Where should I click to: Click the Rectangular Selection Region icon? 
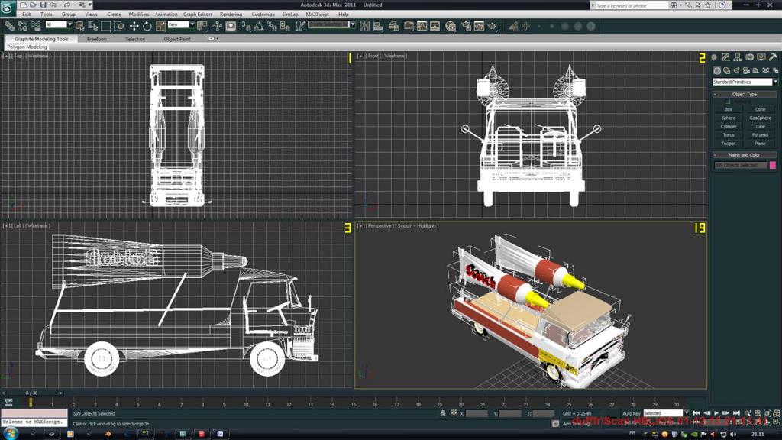coord(105,26)
